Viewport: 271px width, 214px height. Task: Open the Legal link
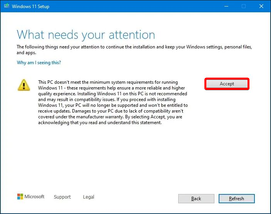tap(89, 197)
